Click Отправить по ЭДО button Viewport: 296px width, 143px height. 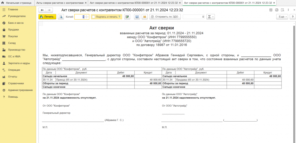(x=165, y=17)
